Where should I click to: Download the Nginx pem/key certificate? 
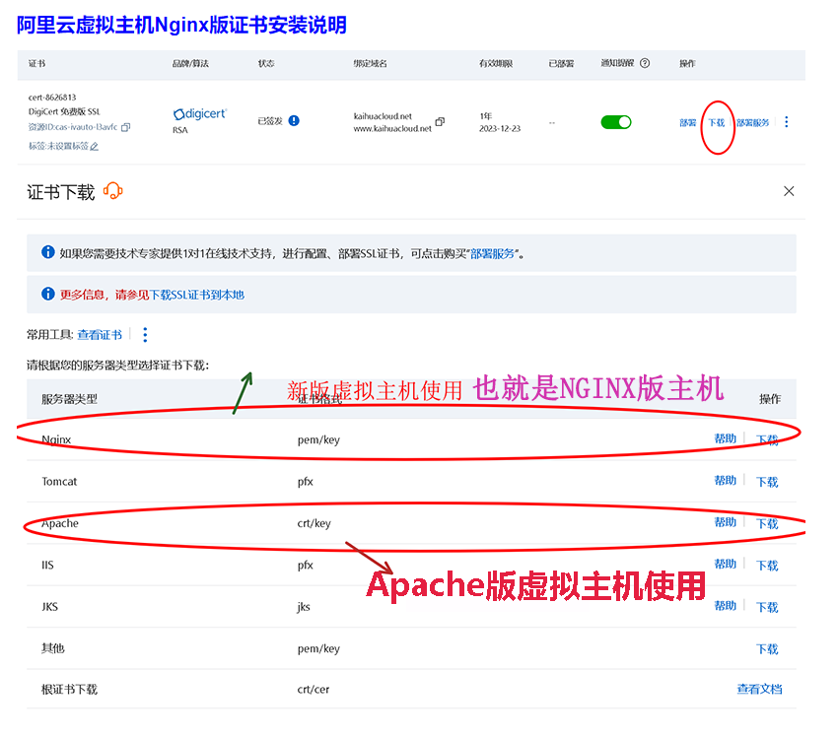[x=767, y=440]
